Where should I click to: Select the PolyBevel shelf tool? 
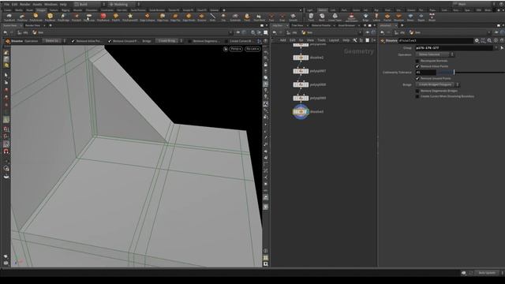pos(50,17)
